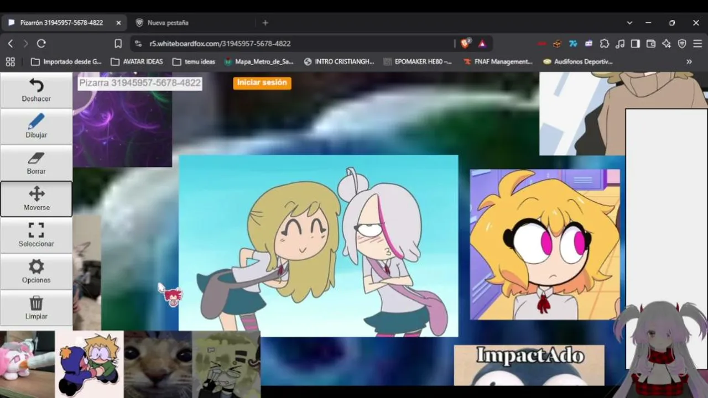Open the FNAF Management... bookmark
Image resolution: width=708 pixels, height=398 pixels.
[498, 62]
